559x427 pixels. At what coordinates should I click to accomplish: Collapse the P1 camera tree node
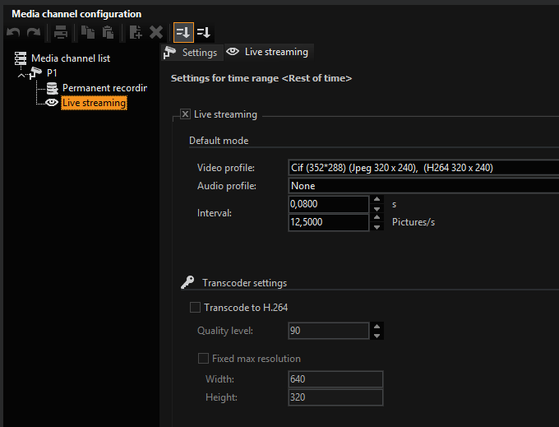point(22,75)
